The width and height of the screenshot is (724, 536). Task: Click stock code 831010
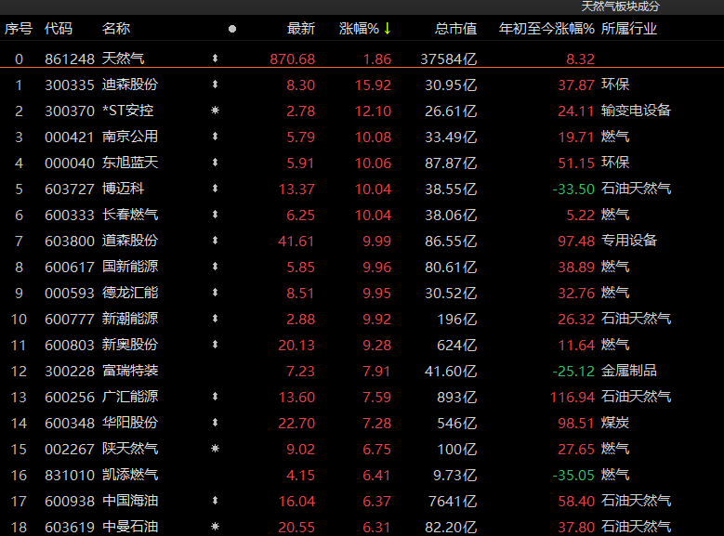tap(70, 475)
